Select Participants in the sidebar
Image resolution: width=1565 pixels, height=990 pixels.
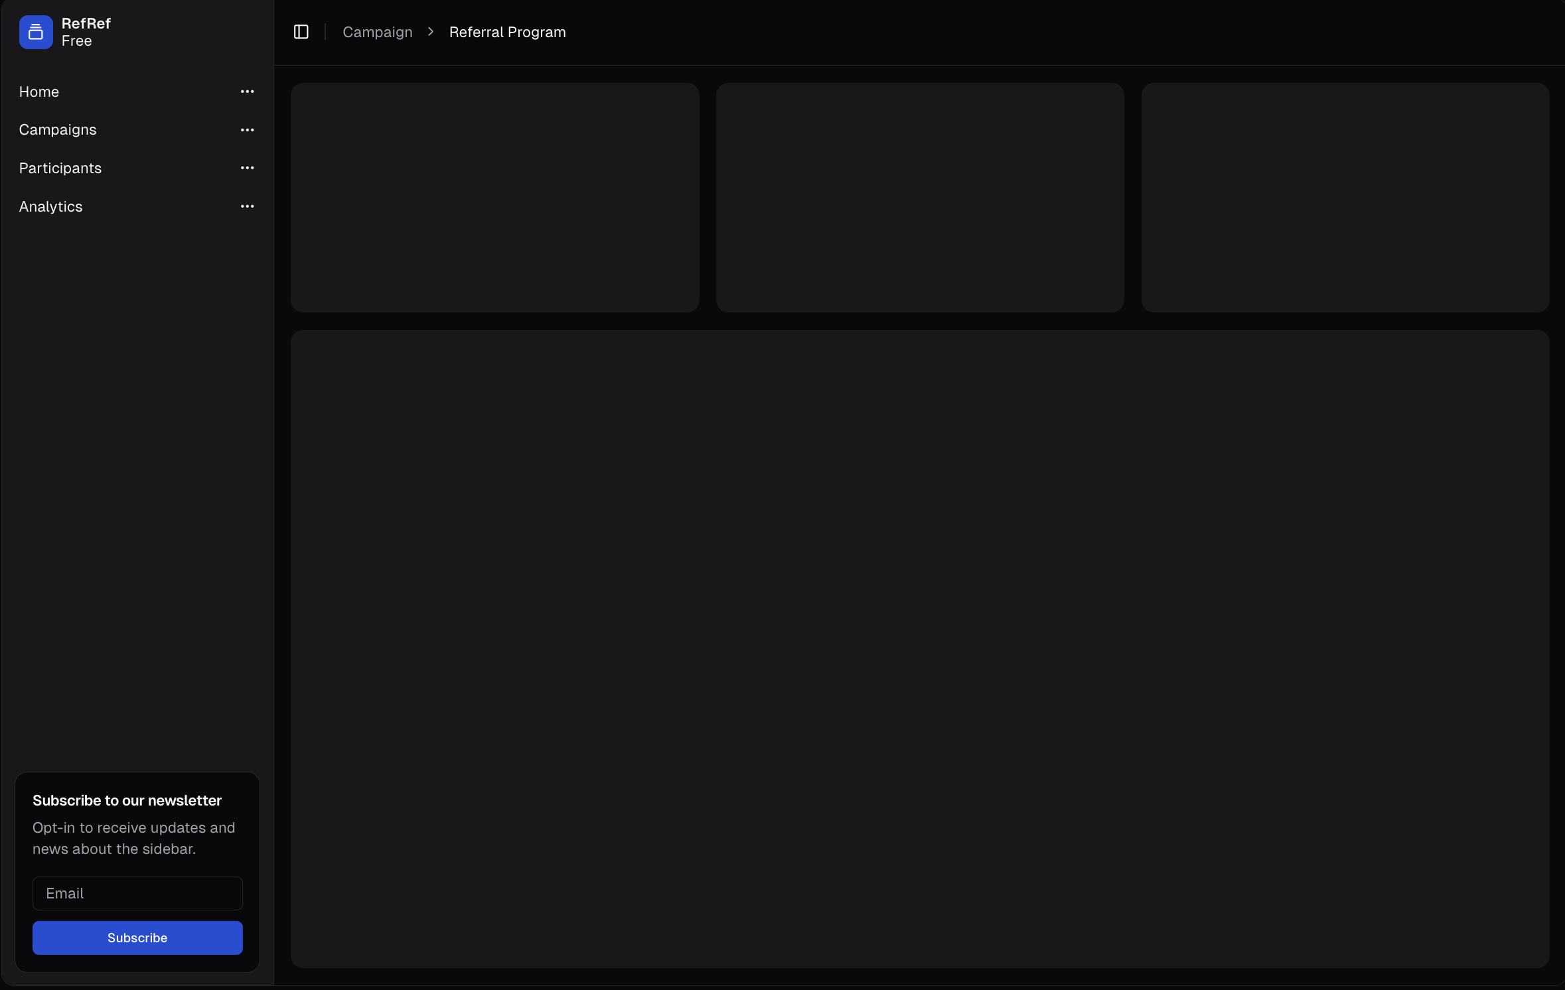[x=60, y=169]
